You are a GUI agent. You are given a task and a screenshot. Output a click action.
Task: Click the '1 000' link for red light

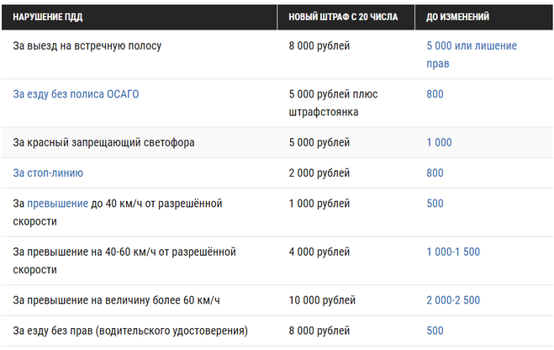pyautogui.click(x=439, y=142)
